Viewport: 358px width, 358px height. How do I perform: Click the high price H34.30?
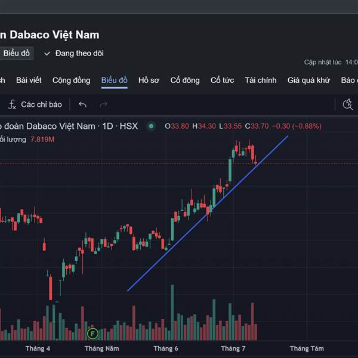[204, 126]
